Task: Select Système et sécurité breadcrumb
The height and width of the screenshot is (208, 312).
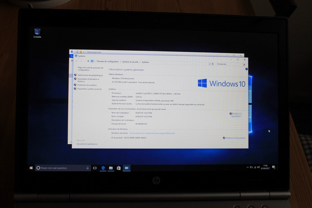Action: click(130, 62)
